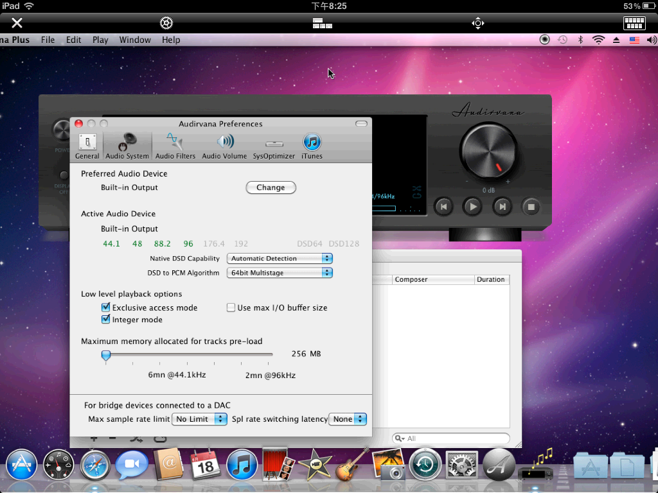The height and width of the screenshot is (493, 658).
Task: Open the Window menu
Action: (x=135, y=40)
